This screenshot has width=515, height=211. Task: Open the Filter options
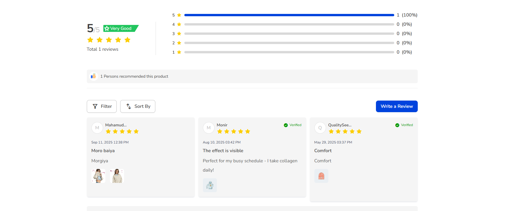[102, 106]
